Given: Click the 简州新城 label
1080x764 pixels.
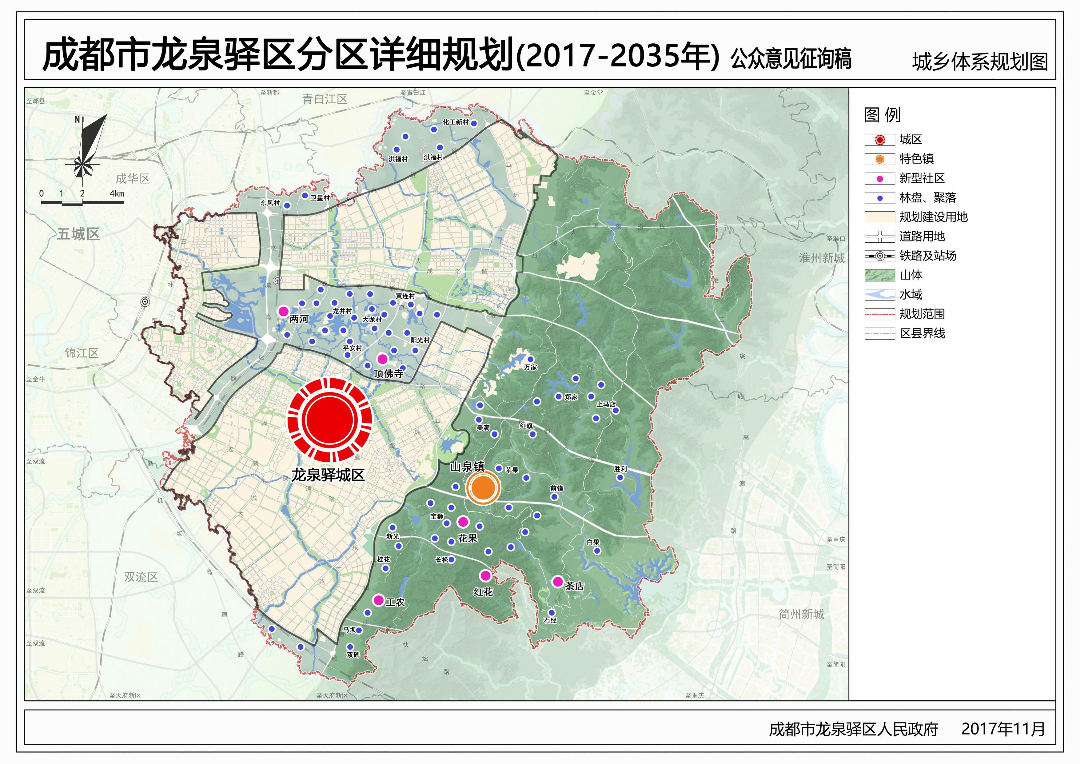Looking at the screenshot, I should click(802, 614).
